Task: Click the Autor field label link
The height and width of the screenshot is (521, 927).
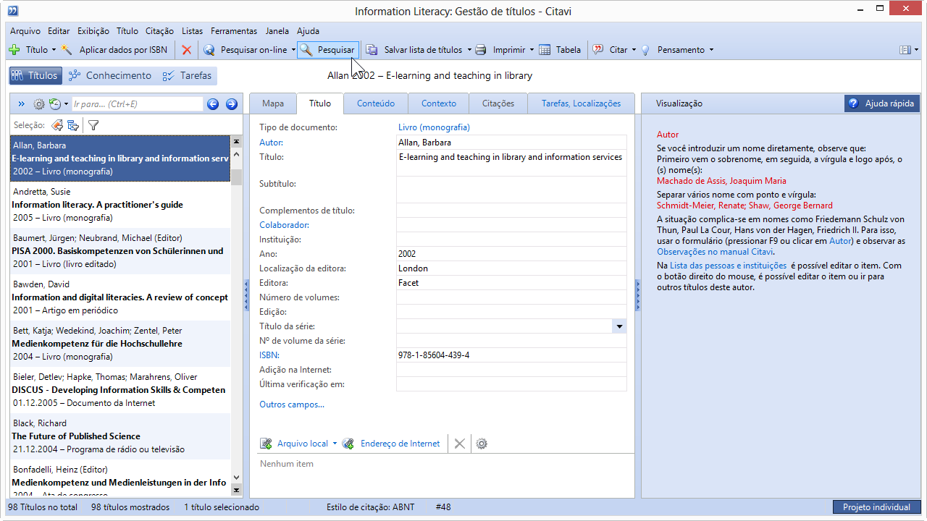Action: [272, 143]
